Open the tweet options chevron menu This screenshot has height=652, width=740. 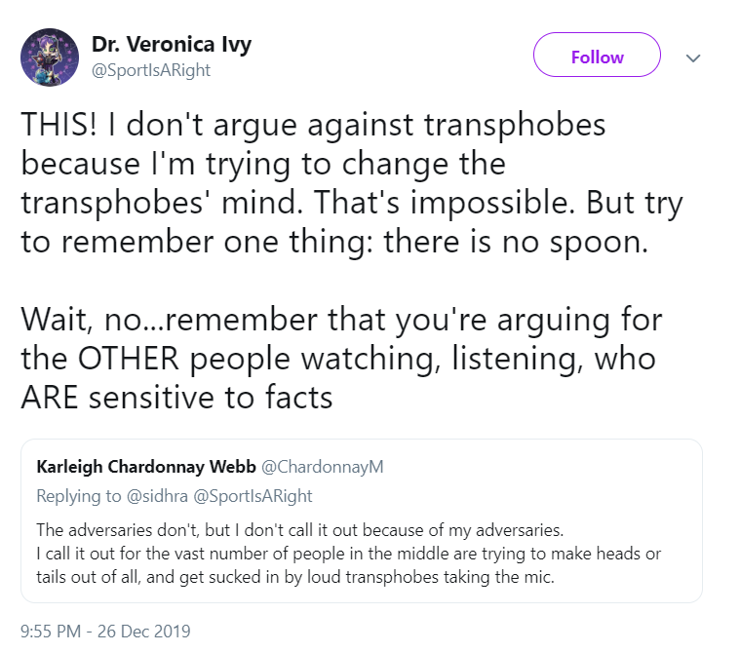[x=693, y=58]
